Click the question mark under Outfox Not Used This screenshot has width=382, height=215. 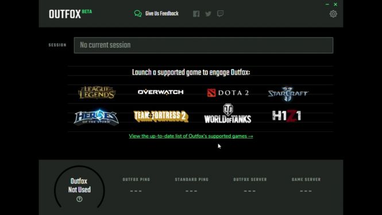point(79,199)
